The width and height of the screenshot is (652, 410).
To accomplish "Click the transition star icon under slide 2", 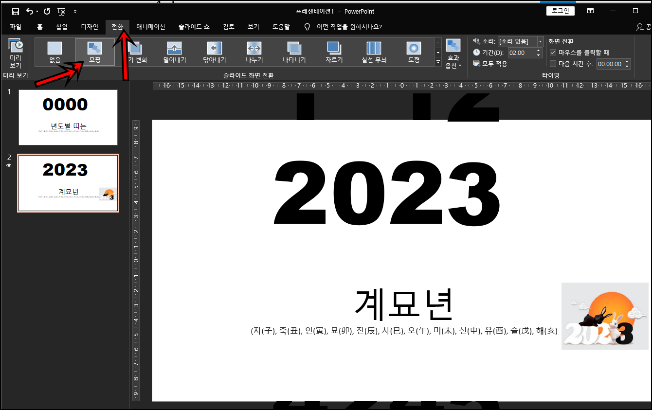I will [x=9, y=166].
